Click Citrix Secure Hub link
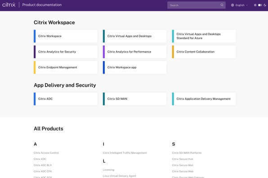 point(183,159)
